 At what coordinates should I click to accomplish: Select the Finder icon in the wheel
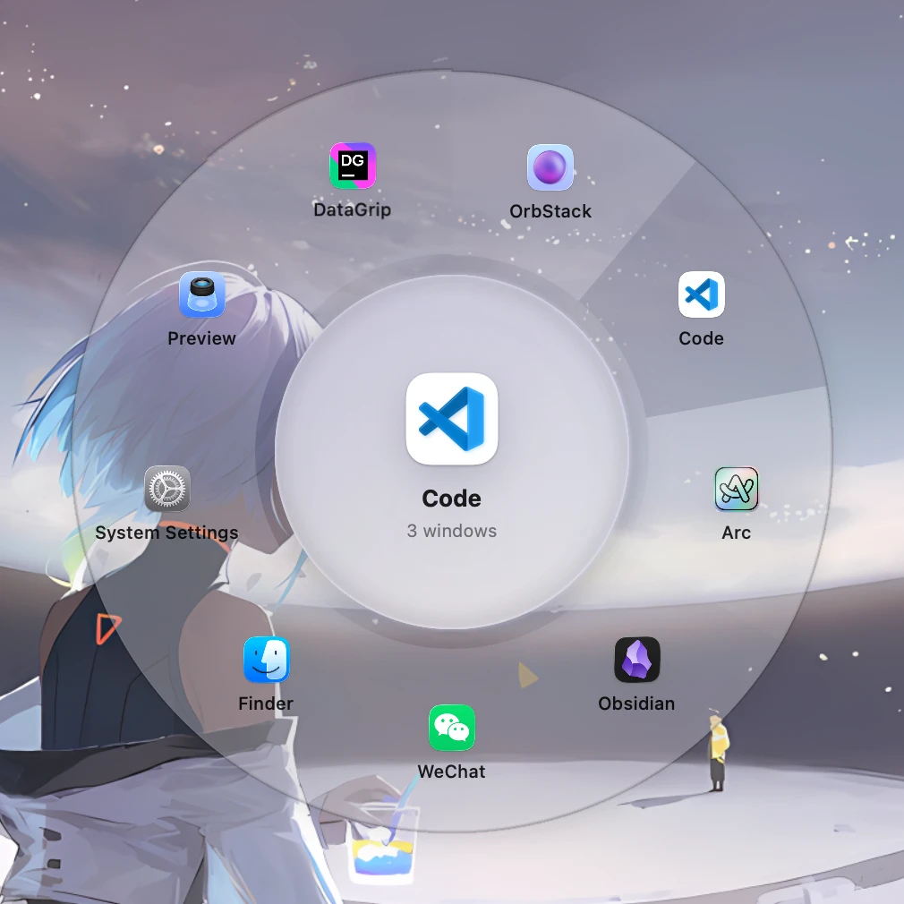[x=266, y=660]
